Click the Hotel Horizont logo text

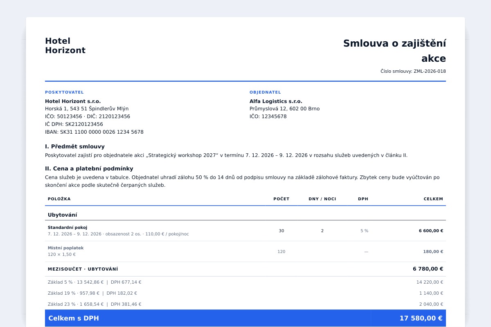coord(65,46)
